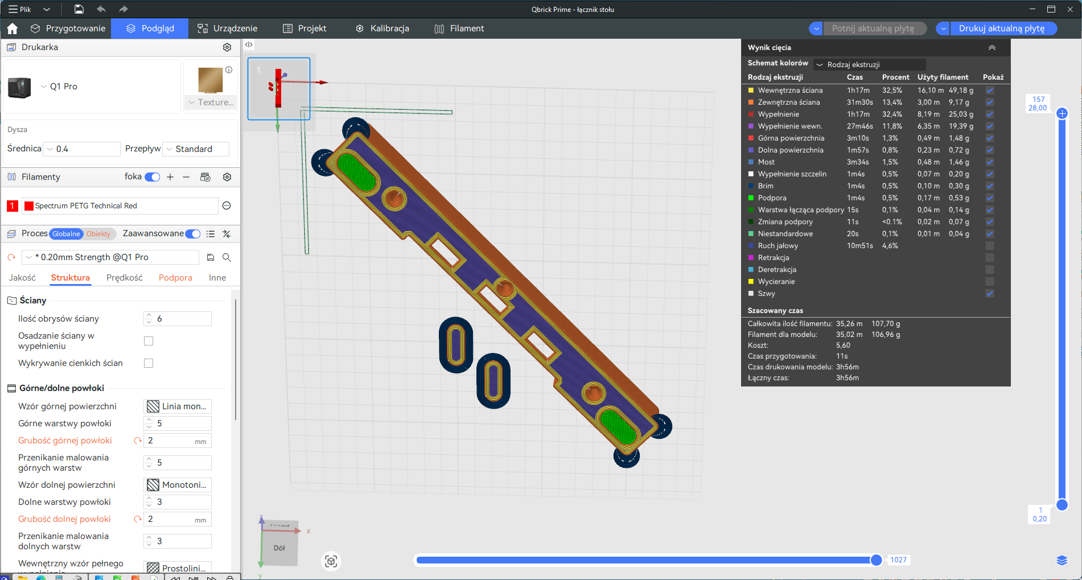Reset Grubość dolnej powłoki value

(x=137, y=519)
